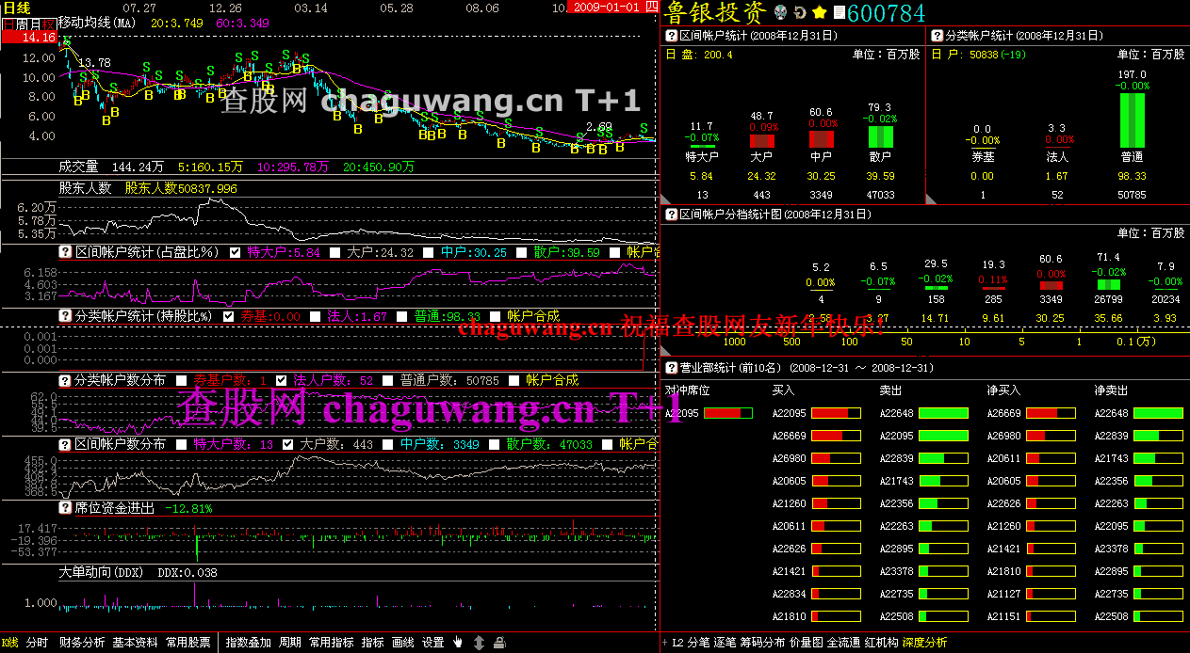Click the refresh arrow icon near stock name

pyautogui.click(x=800, y=12)
